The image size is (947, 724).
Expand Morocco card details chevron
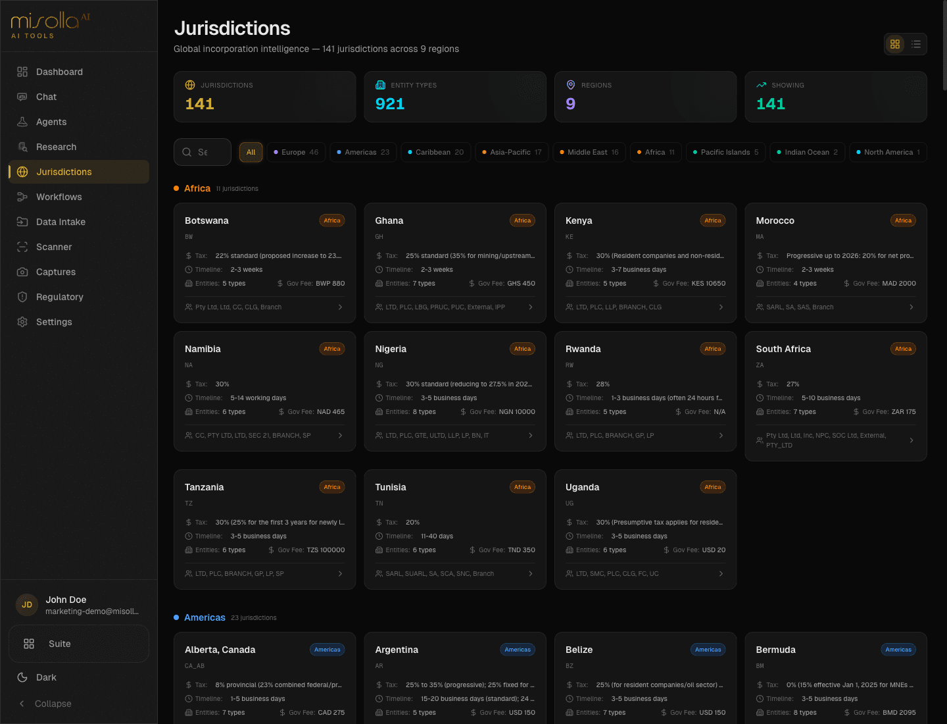911,307
